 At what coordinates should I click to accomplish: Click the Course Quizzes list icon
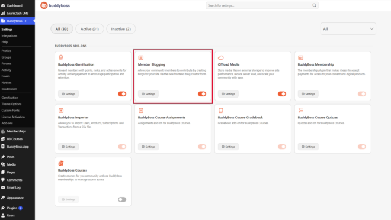tap(301, 111)
